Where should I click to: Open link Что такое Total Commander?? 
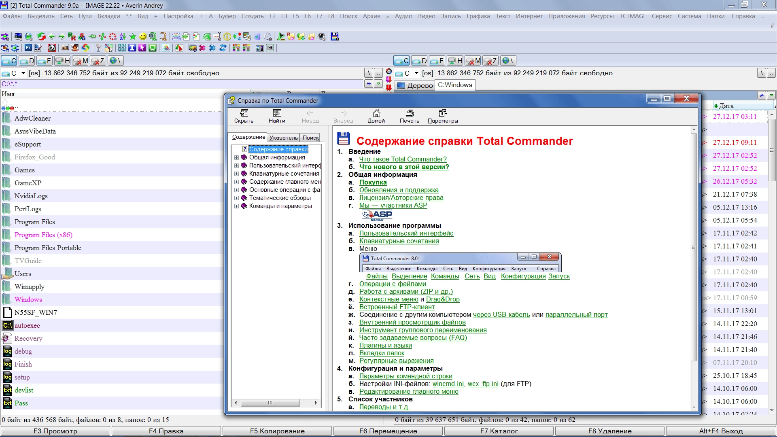point(403,159)
